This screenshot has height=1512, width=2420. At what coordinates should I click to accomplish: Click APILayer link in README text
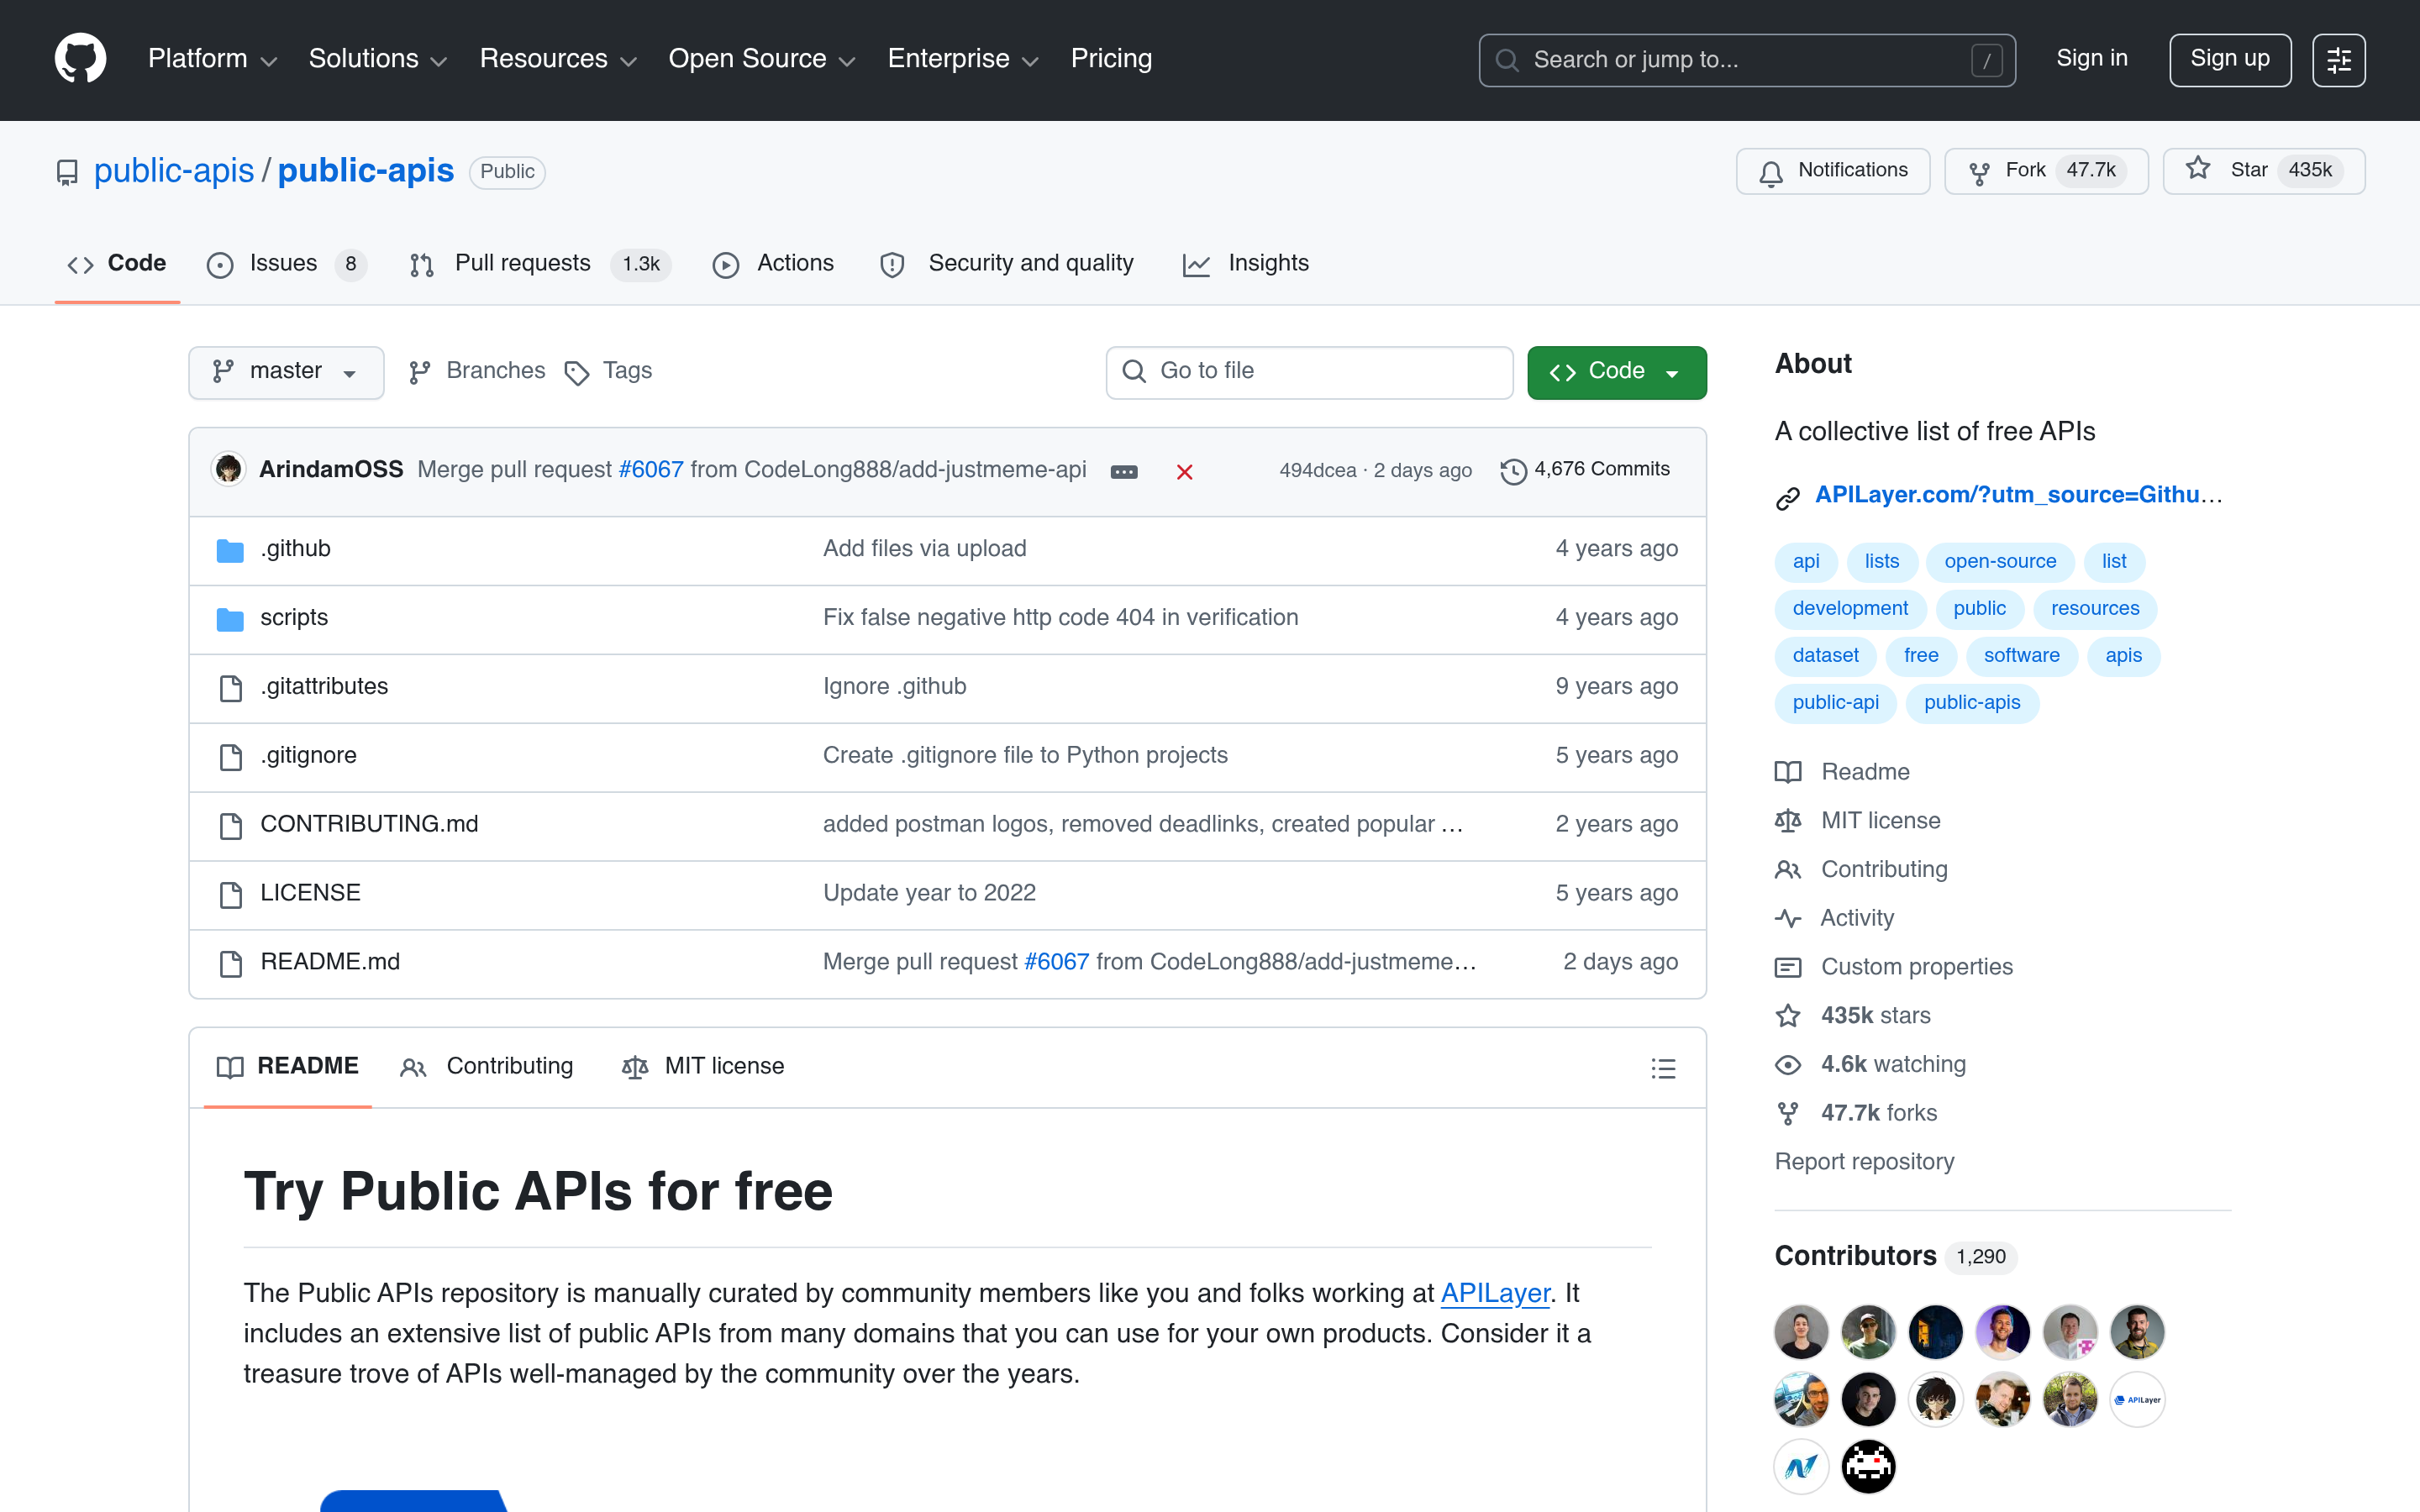click(x=1495, y=1294)
